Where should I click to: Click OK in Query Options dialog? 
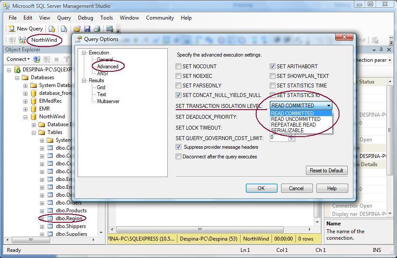(261, 188)
